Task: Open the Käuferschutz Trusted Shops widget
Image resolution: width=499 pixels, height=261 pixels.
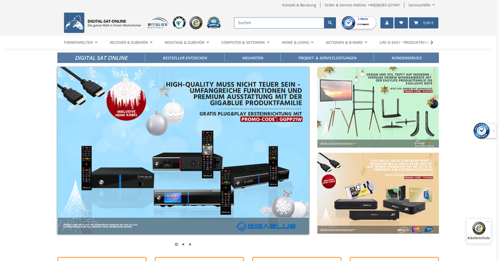Action: coord(478,231)
